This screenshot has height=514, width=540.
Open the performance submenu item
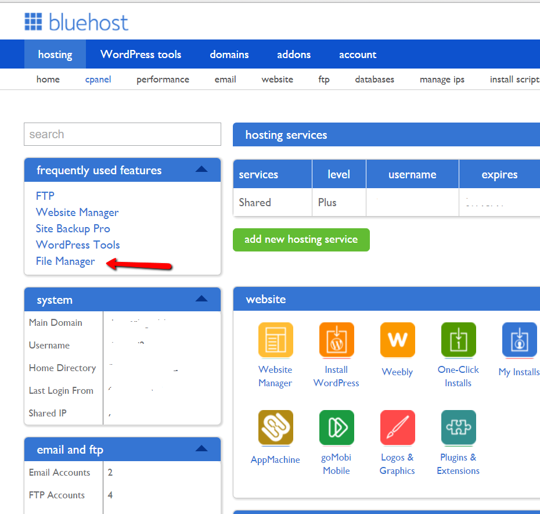click(163, 80)
